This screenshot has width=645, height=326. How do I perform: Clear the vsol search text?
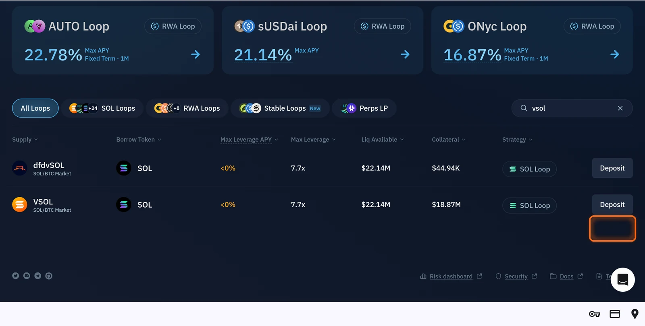click(620, 108)
